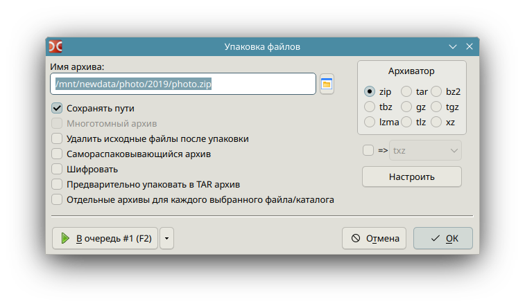Enable the custom archiver => checkbox
This screenshot has height=308, width=525.
[368, 150]
